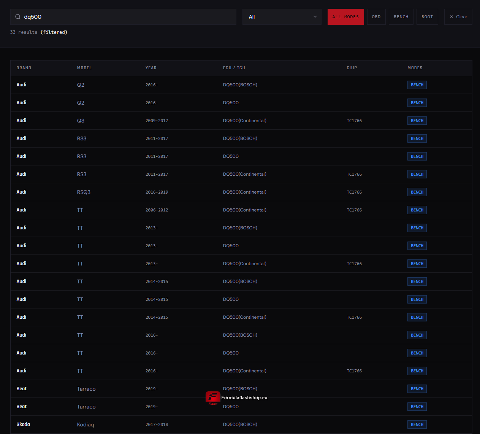Click TC1766 chip in Audi Q3 row

[x=354, y=121]
